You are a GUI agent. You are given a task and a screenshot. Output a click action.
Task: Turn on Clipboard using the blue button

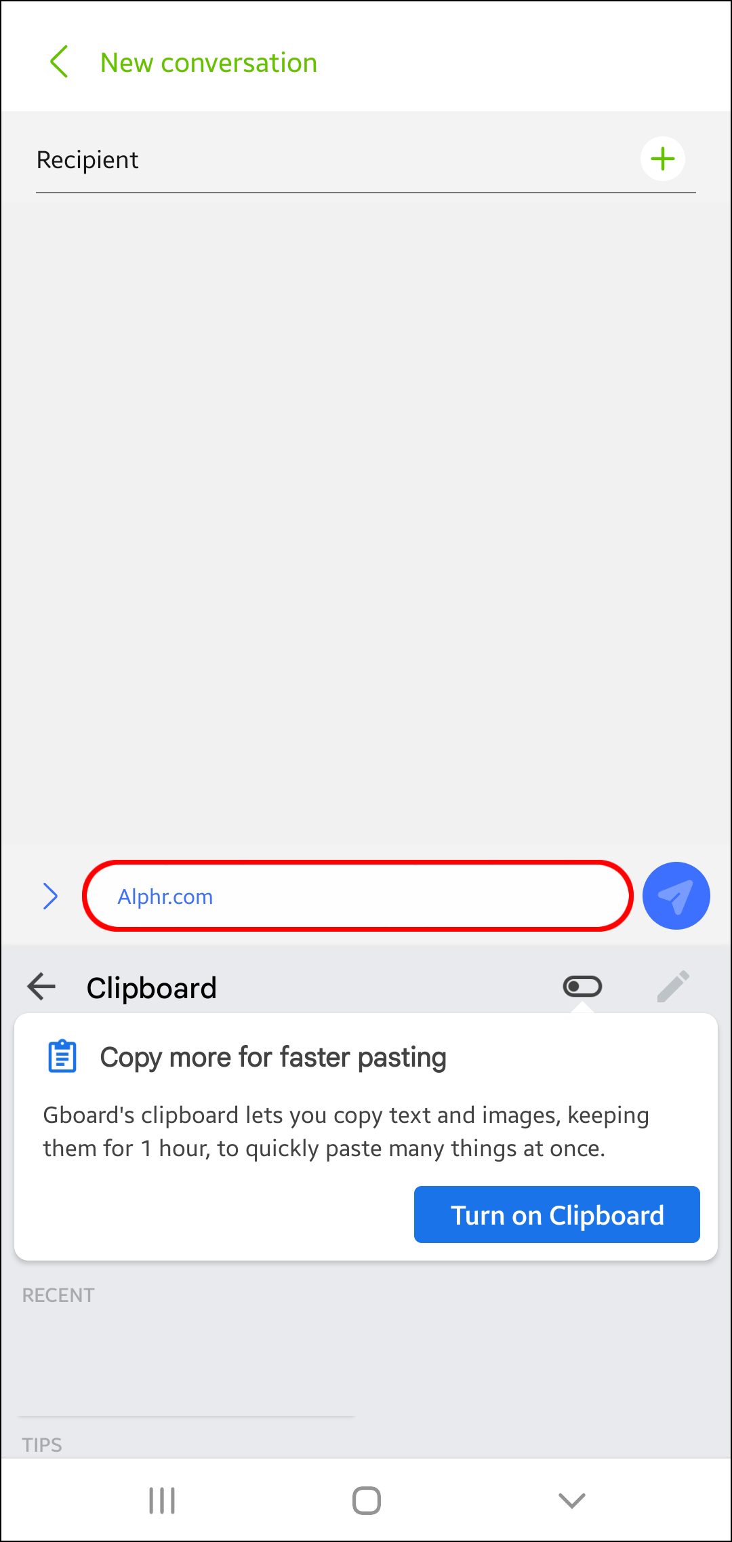[x=557, y=1214]
